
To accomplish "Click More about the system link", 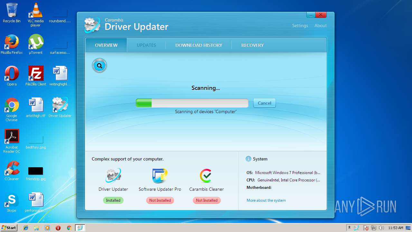I will (266, 200).
